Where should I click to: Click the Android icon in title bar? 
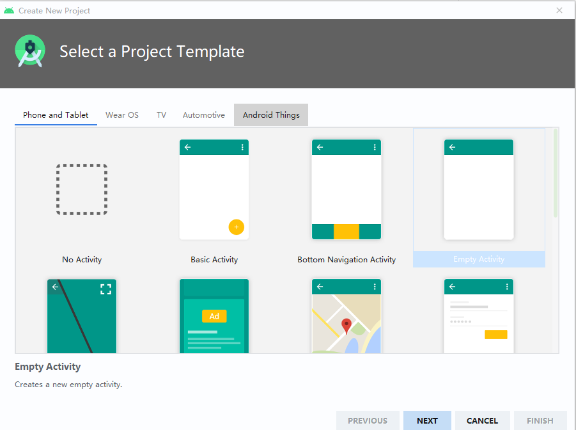(9, 10)
